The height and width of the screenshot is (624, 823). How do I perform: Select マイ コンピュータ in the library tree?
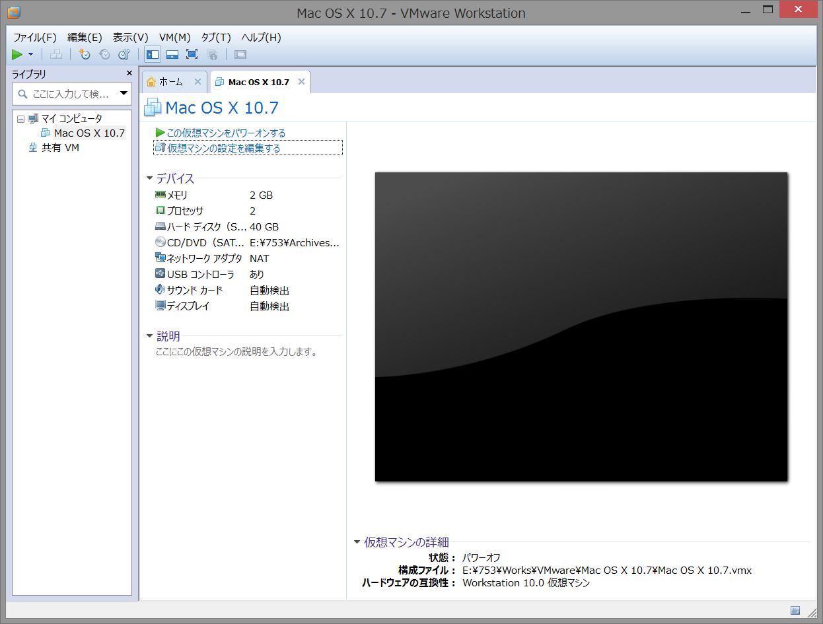click(x=72, y=119)
